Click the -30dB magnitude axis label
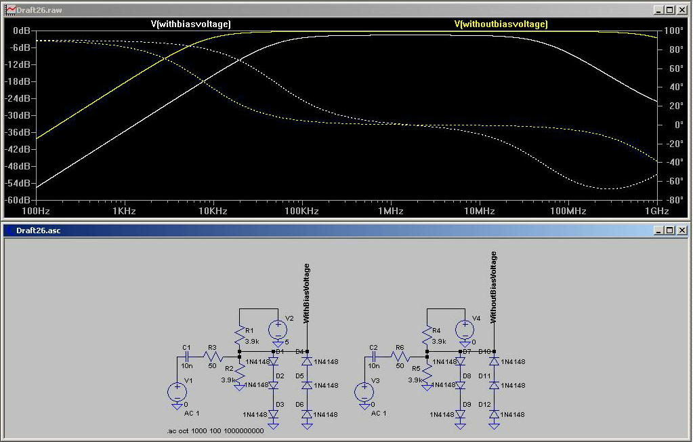Viewport: 693px width, 442px height. 18,115
